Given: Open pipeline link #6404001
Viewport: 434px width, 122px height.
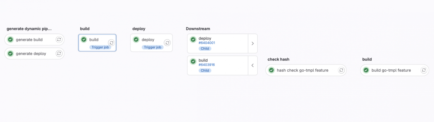Looking at the screenshot, I should pyautogui.click(x=207, y=43).
